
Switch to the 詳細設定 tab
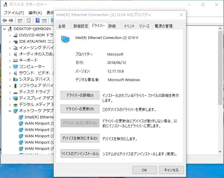[x=81, y=26]
